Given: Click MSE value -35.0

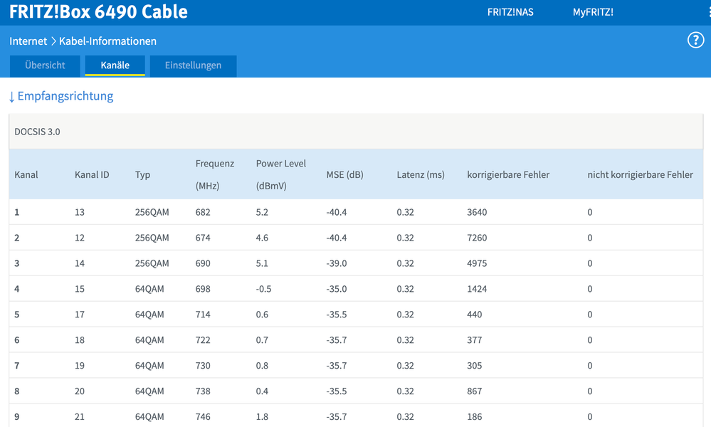Looking at the screenshot, I should click(337, 289).
